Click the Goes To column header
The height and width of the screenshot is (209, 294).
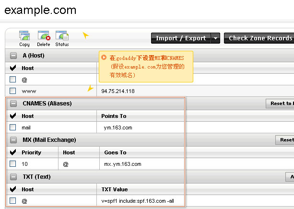(115, 152)
